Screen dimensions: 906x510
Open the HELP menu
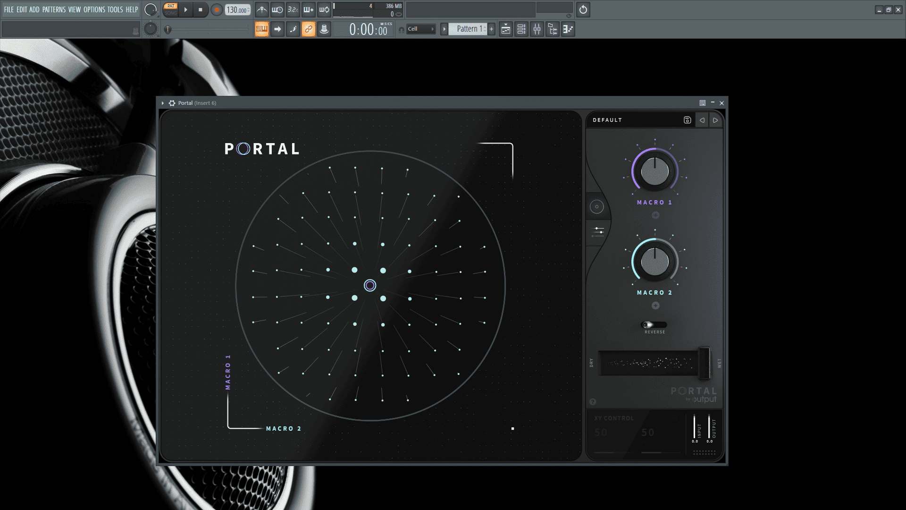pos(132,9)
